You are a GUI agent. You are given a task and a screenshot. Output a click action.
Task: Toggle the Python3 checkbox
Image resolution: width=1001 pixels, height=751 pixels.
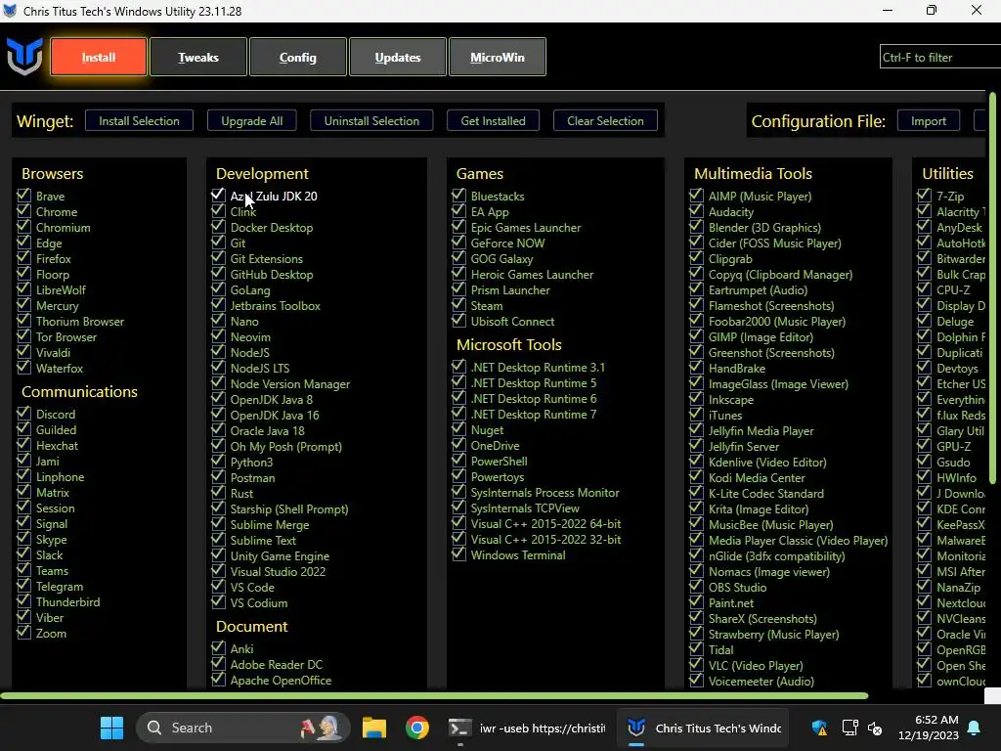[x=218, y=462]
